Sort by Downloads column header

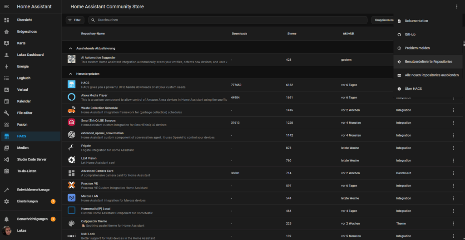click(x=239, y=34)
